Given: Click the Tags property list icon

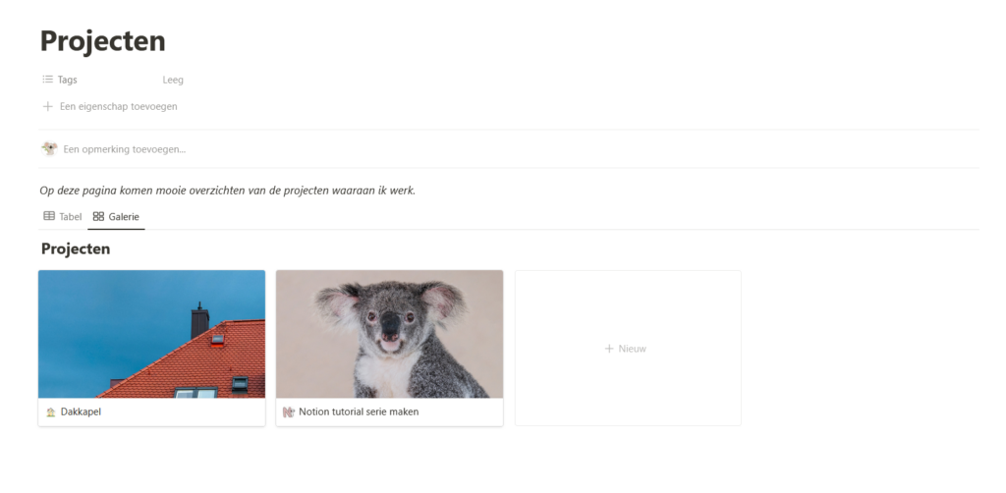Looking at the screenshot, I should (47, 80).
